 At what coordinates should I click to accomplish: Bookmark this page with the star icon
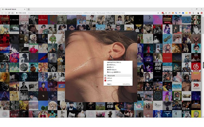[x=158, y=13]
